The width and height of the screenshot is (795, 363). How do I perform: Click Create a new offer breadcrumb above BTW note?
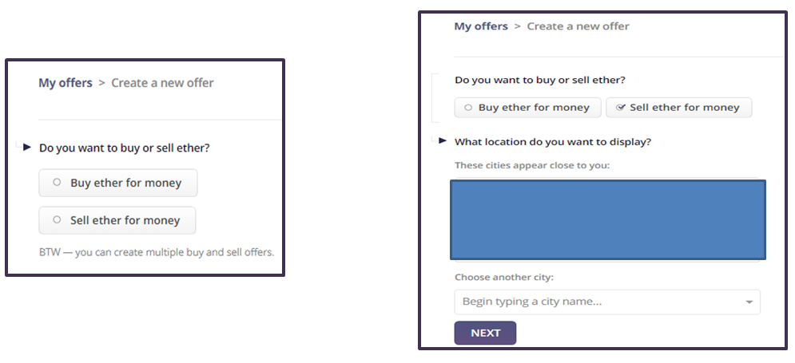point(162,83)
